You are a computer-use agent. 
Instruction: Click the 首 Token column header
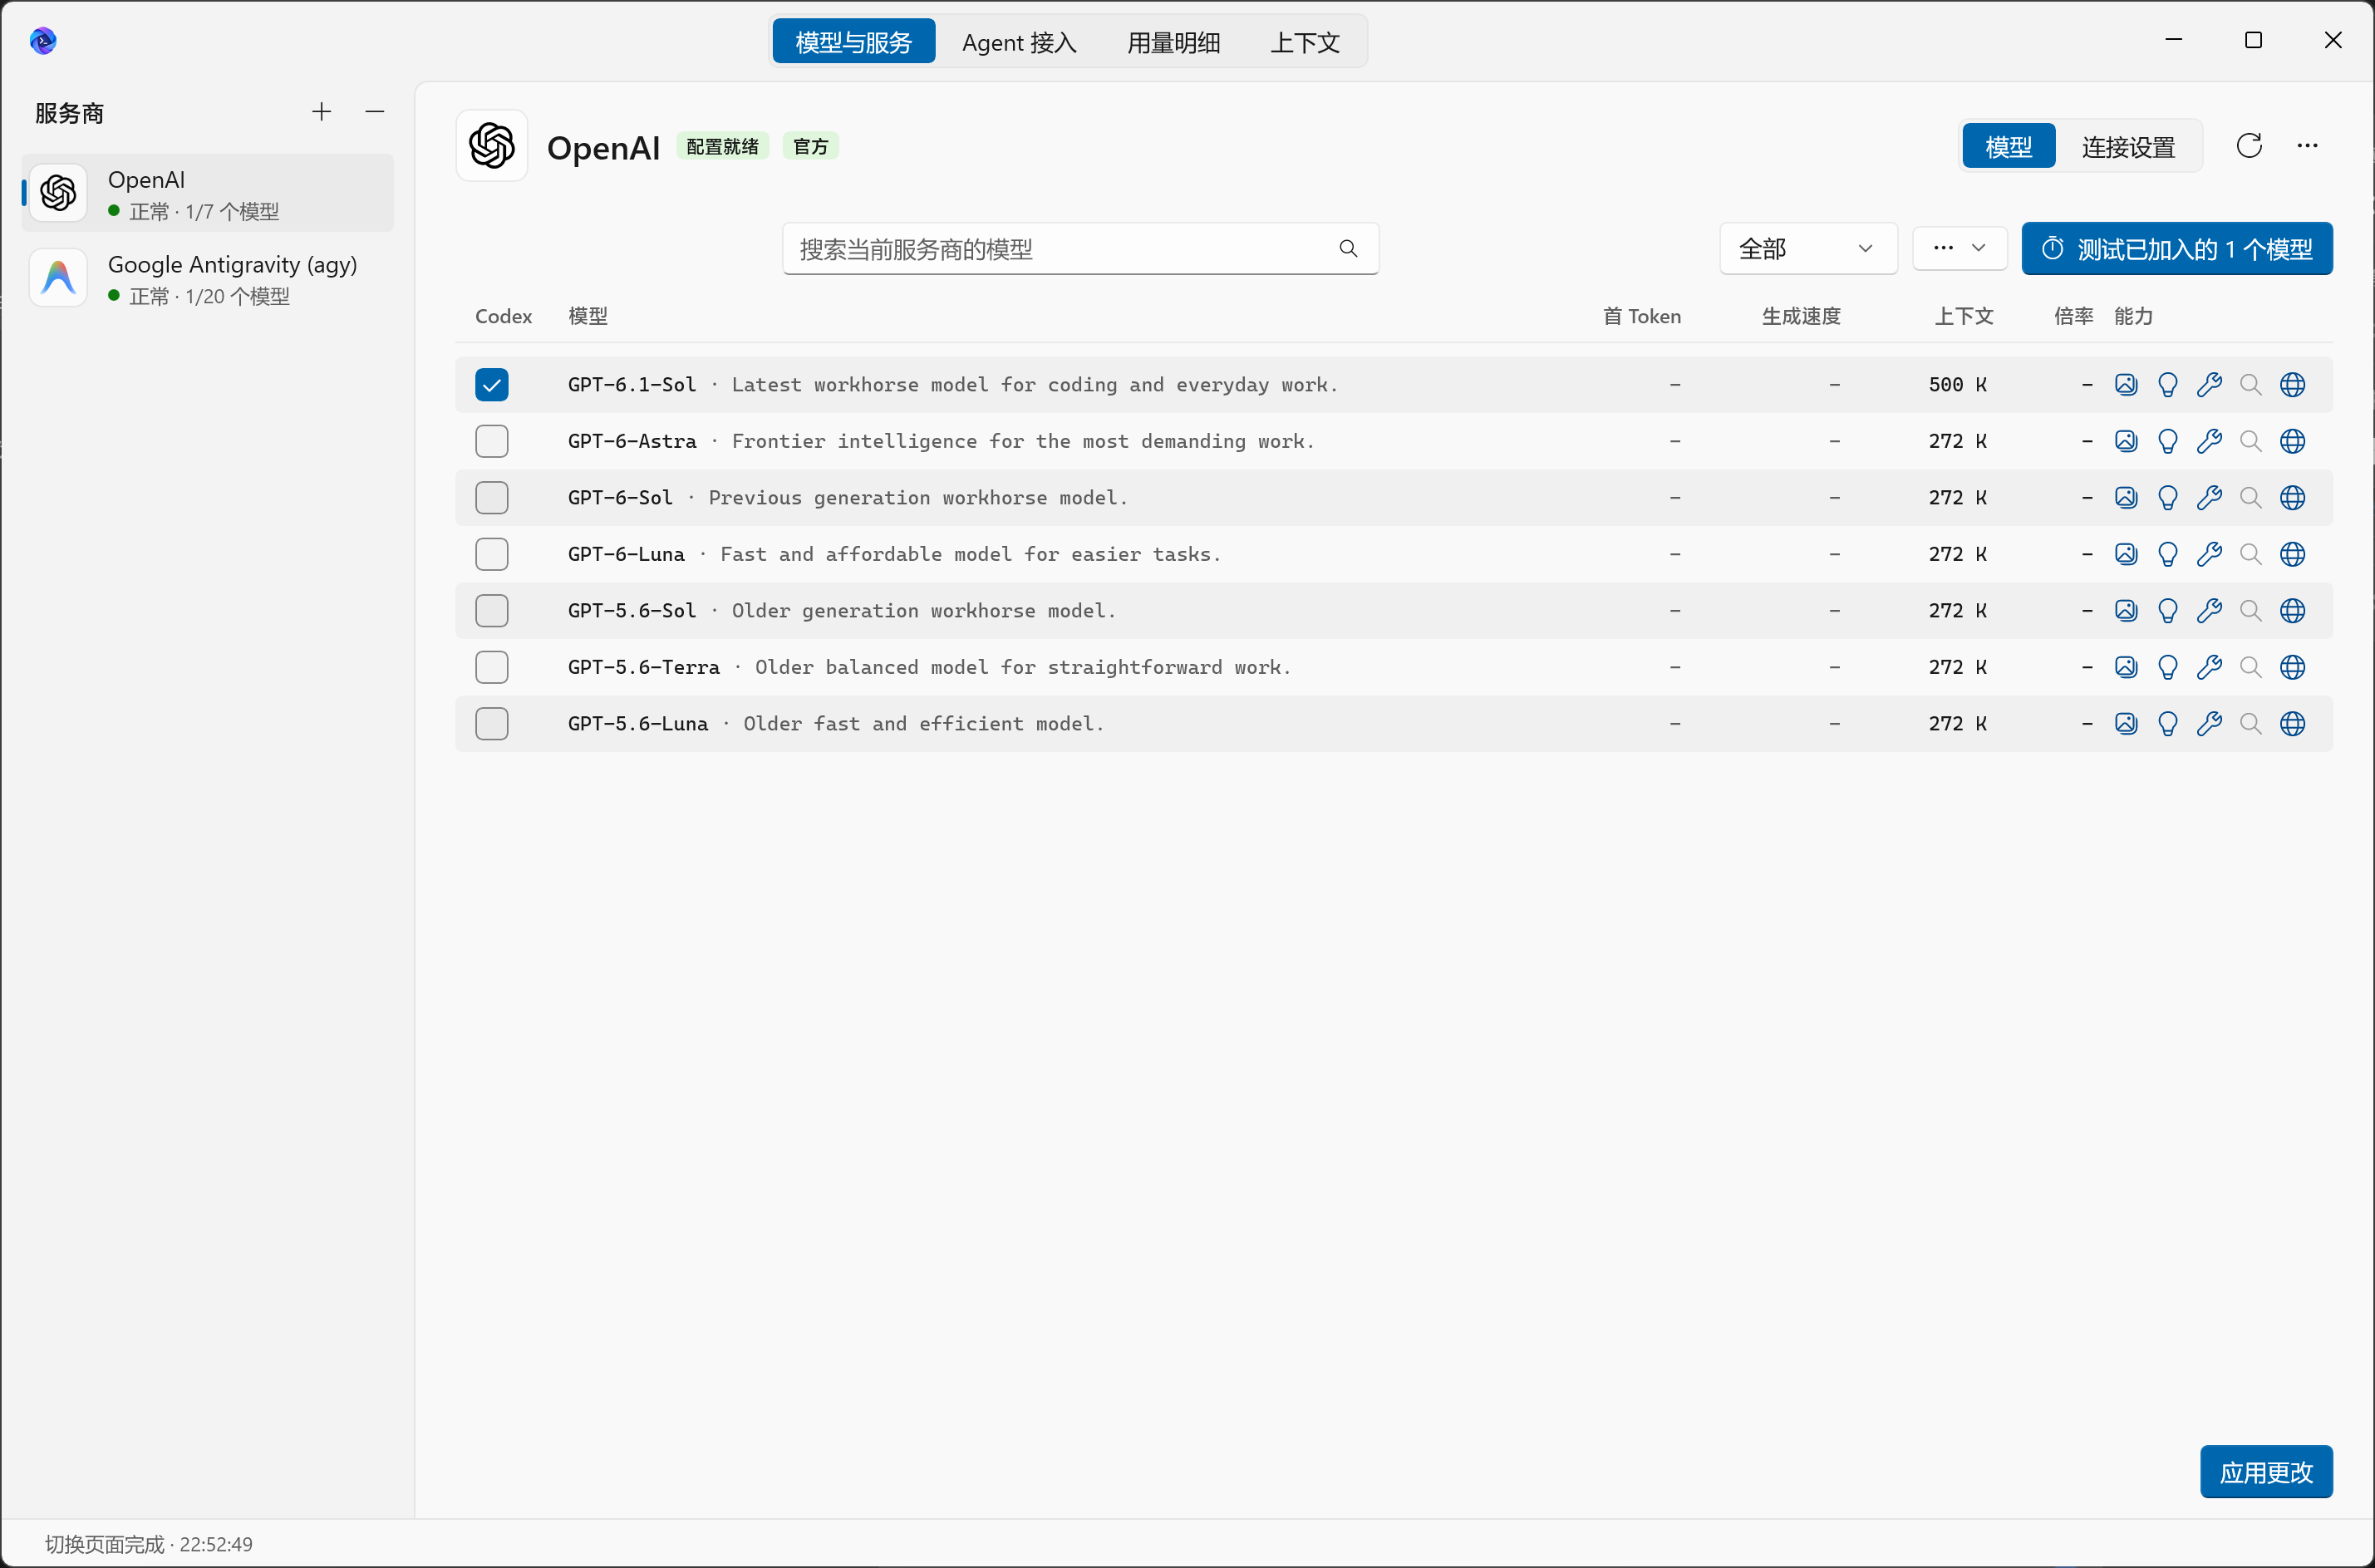coord(1642,316)
